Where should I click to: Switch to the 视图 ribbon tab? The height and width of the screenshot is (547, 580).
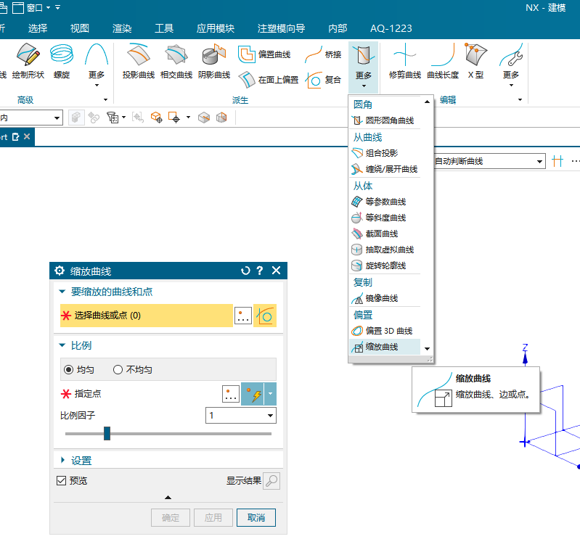(x=80, y=28)
